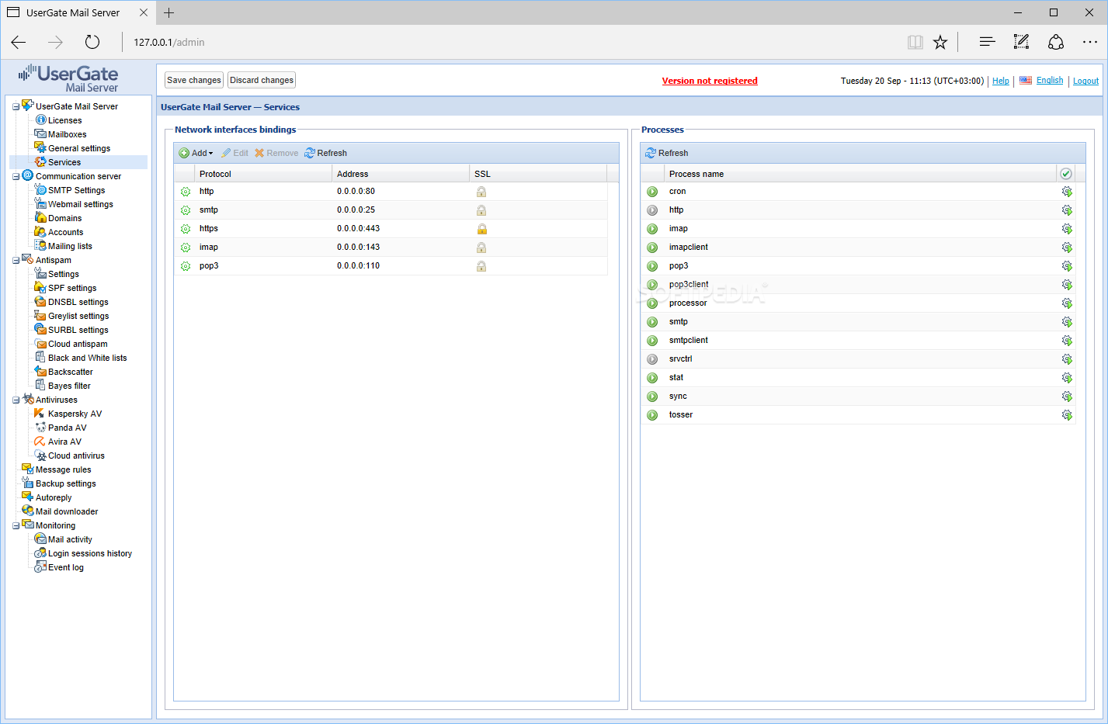Click the Kaspersky AV tree icon
The image size is (1108, 724).
coord(40,414)
